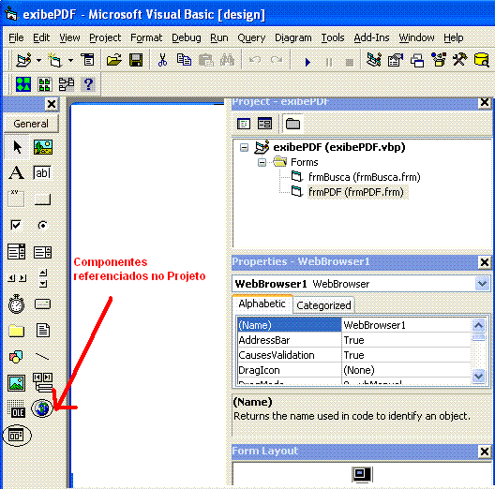Select the vertical scrollbar control tool

[43, 278]
